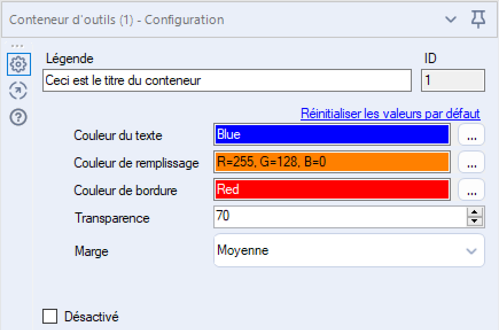Image resolution: width=499 pixels, height=330 pixels.
Task: Open the Navigation arrow icon in sidebar
Action: (x=18, y=91)
